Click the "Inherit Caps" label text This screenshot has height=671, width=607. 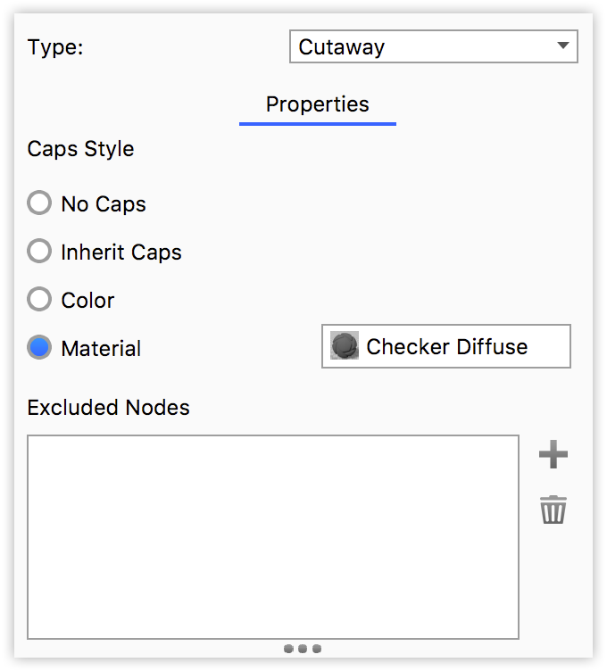coord(121,253)
